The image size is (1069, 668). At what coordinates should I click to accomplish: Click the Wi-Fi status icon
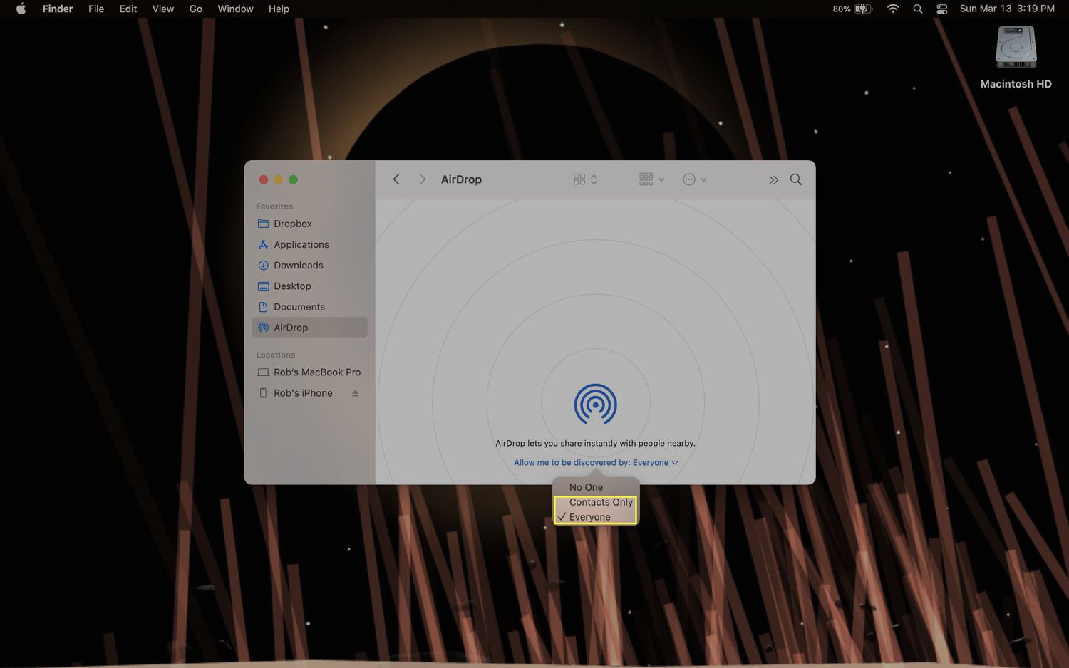pyautogui.click(x=892, y=9)
